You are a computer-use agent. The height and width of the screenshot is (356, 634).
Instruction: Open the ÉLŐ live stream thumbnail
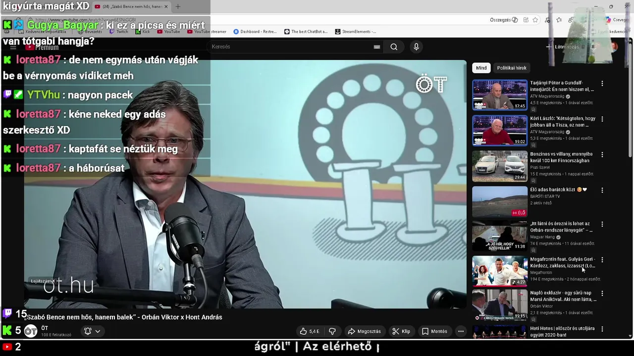(x=499, y=201)
